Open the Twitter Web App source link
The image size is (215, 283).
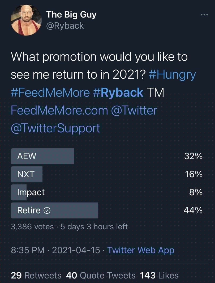click(x=141, y=250)
